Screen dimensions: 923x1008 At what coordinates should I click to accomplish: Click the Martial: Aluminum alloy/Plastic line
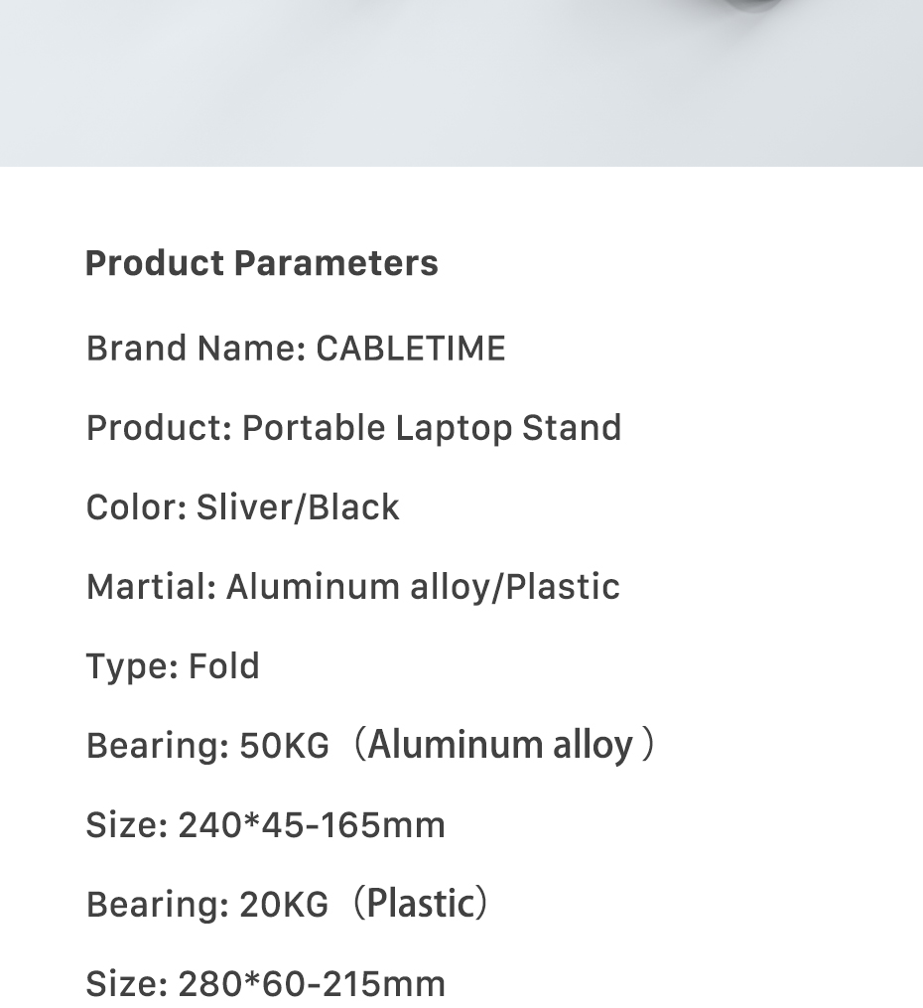click(353, 587)
